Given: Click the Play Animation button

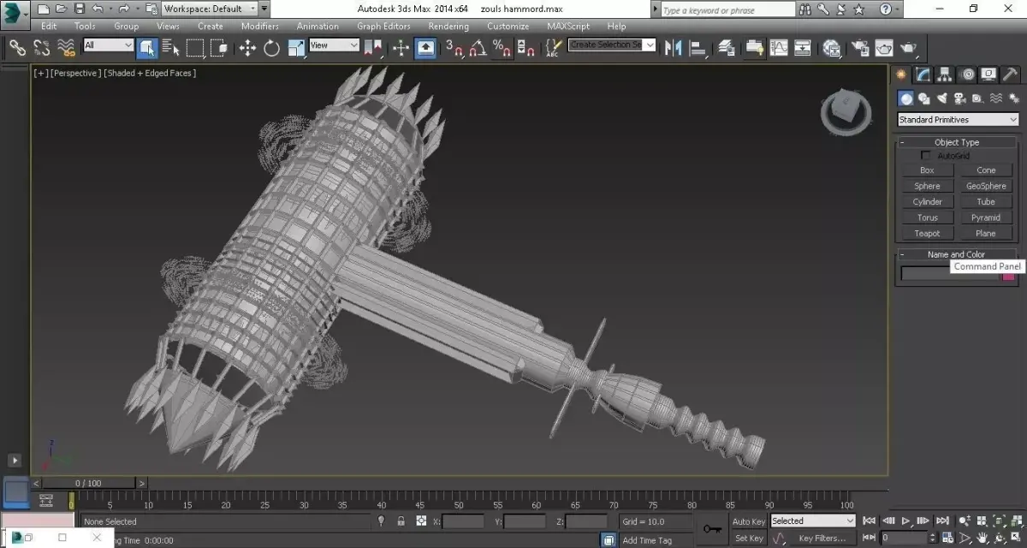Looking at the screenshot, I should (905, 521).
